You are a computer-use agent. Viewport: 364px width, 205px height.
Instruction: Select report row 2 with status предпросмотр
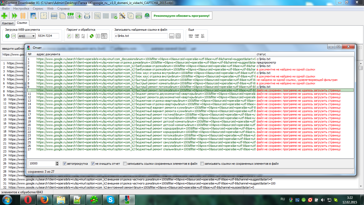(x=190, y=62)
